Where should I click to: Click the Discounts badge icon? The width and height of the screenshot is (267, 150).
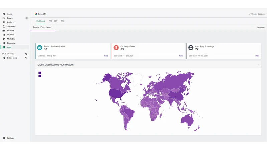4,43
